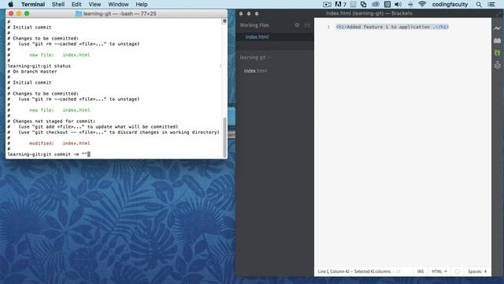Click the keyboard viewer grid menu bar icon

354,4
